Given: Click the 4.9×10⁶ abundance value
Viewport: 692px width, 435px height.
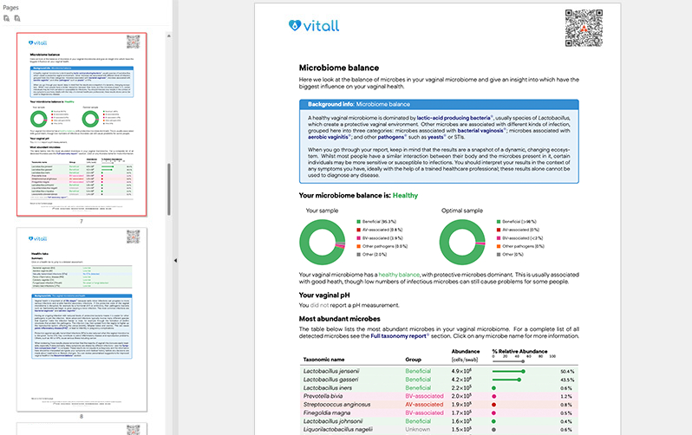Looking at the screenshot, I should (461, 371).
